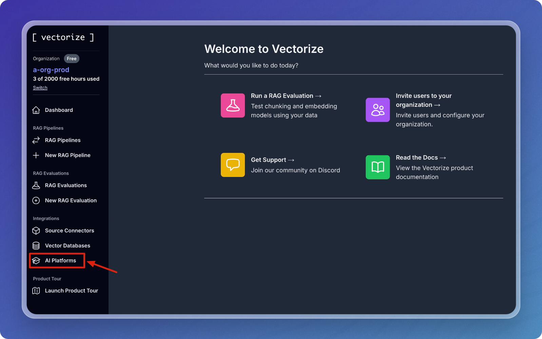The image size is (542, 339).
Task: Click the yellow chat bubble support icon
Action: tap(233, 165)
